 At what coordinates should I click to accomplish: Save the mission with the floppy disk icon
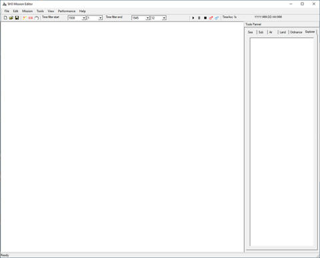[x=17, y=18]
